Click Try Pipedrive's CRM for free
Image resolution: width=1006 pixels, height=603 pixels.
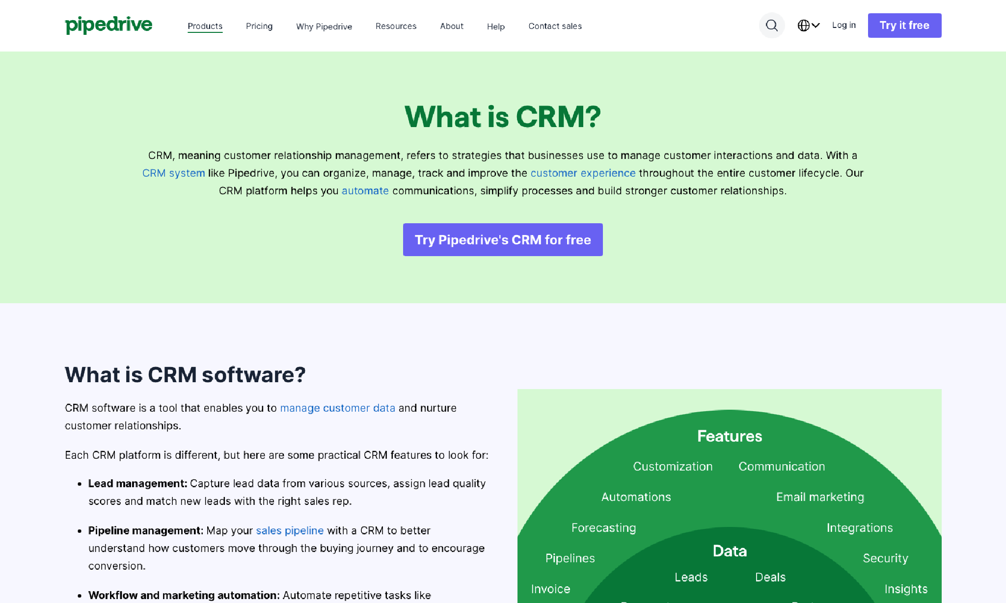(x=502, y=239)
